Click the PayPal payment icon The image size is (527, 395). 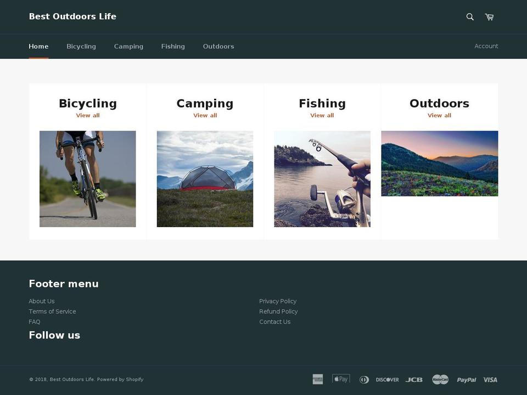point(466,380)
